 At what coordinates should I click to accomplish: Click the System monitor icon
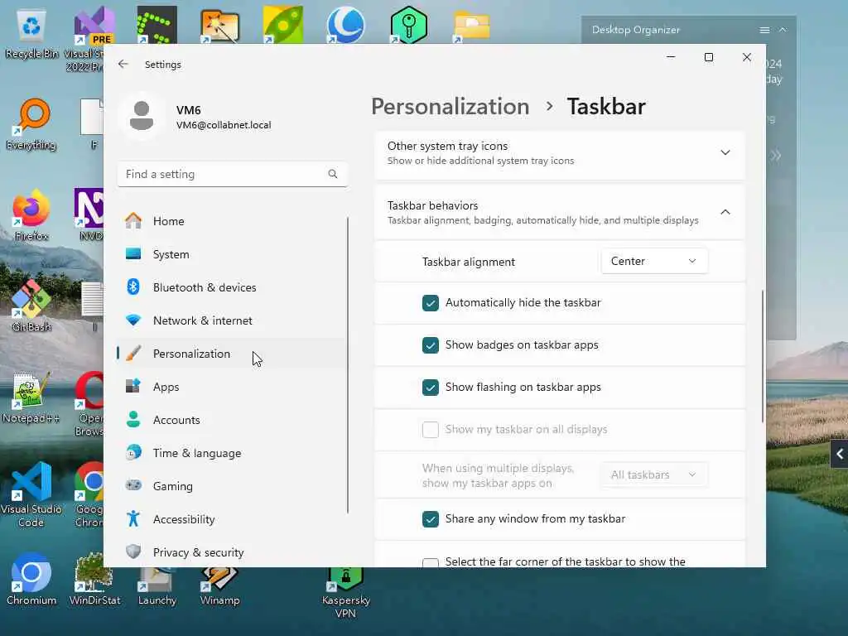point(133,254)
